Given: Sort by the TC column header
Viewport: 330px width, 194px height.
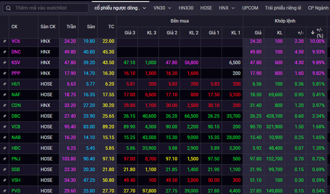Looking at the screenshot, I should pos(111,27).
